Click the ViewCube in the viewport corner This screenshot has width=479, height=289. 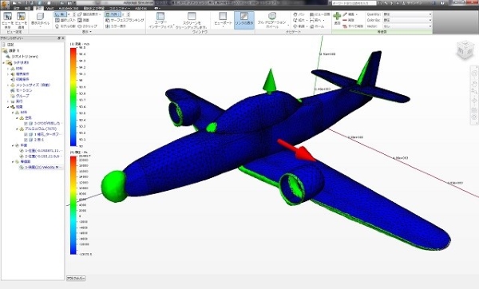coord(465,50)
